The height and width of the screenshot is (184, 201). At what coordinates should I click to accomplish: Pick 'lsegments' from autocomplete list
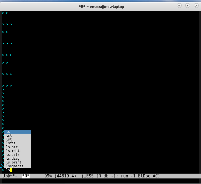coord(18,166)
